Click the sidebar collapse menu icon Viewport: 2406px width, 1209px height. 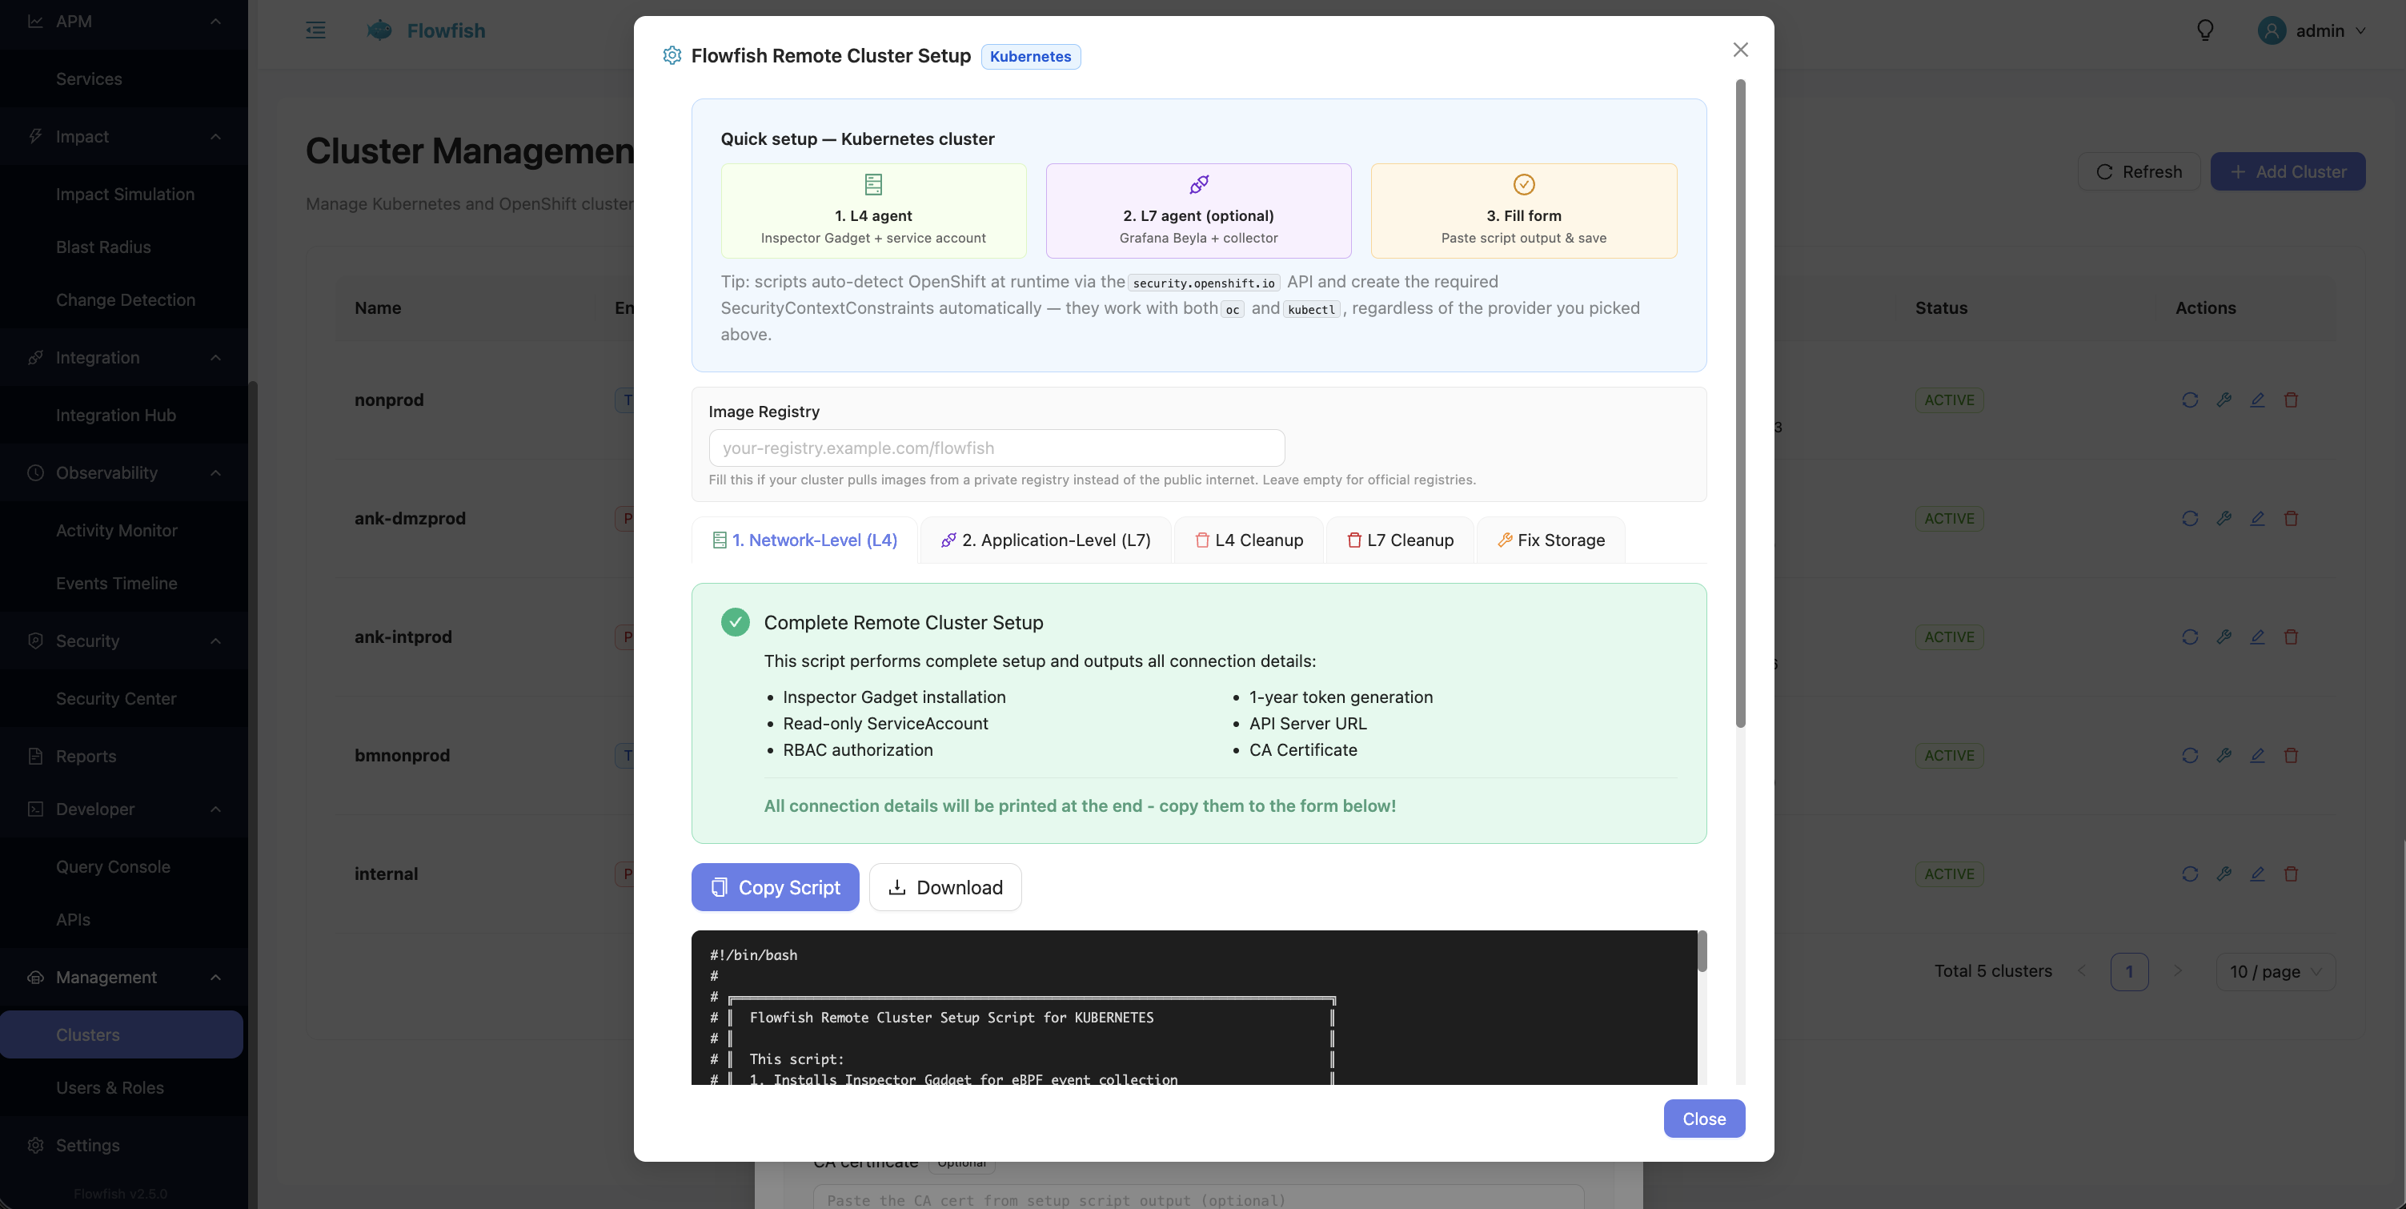315,30
